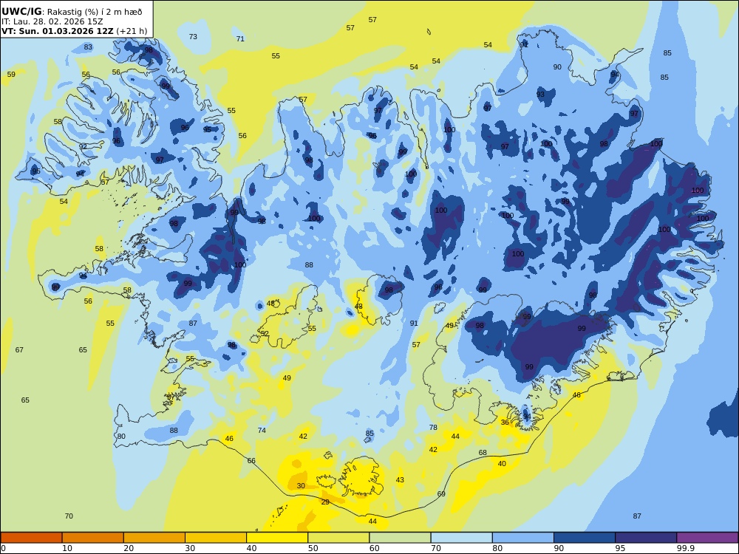Image resolution: width=739 pixels, height=554 pixels.
Task: Click the humidity value '73' on the map
Action: [x=193, y=37]
